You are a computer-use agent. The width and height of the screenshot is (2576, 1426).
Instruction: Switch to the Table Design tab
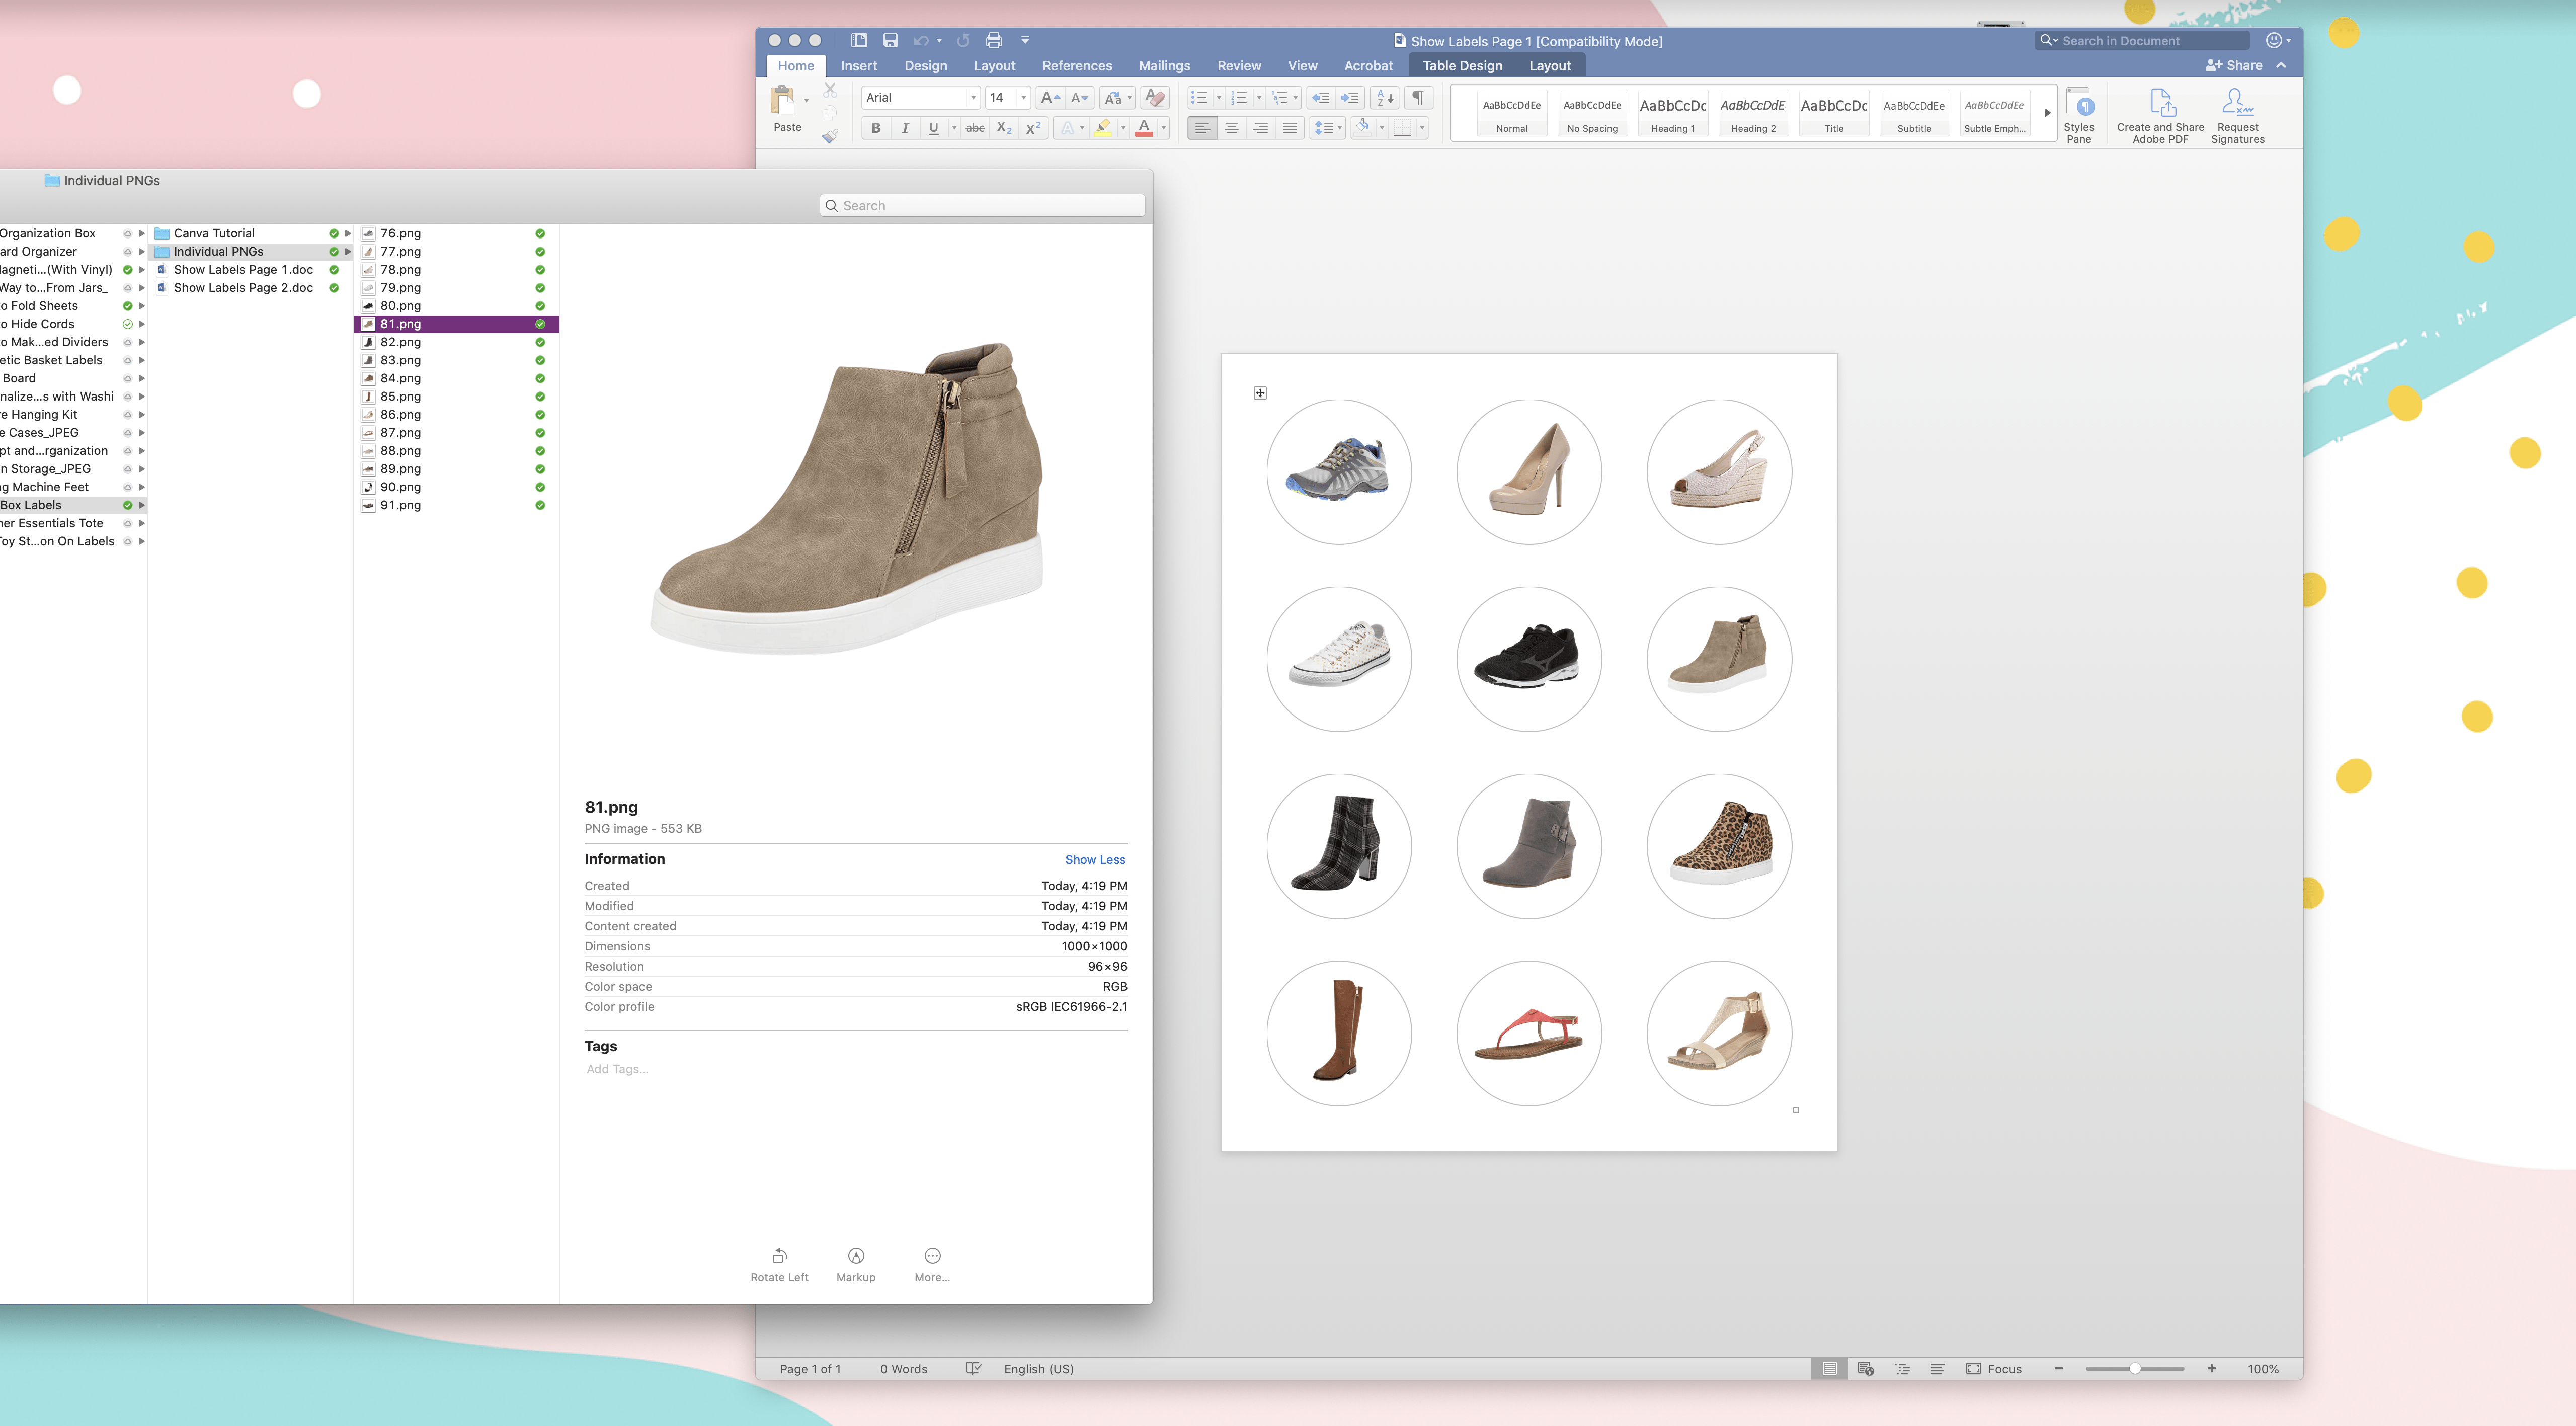pyautogui.click(x=1462, y=66)
